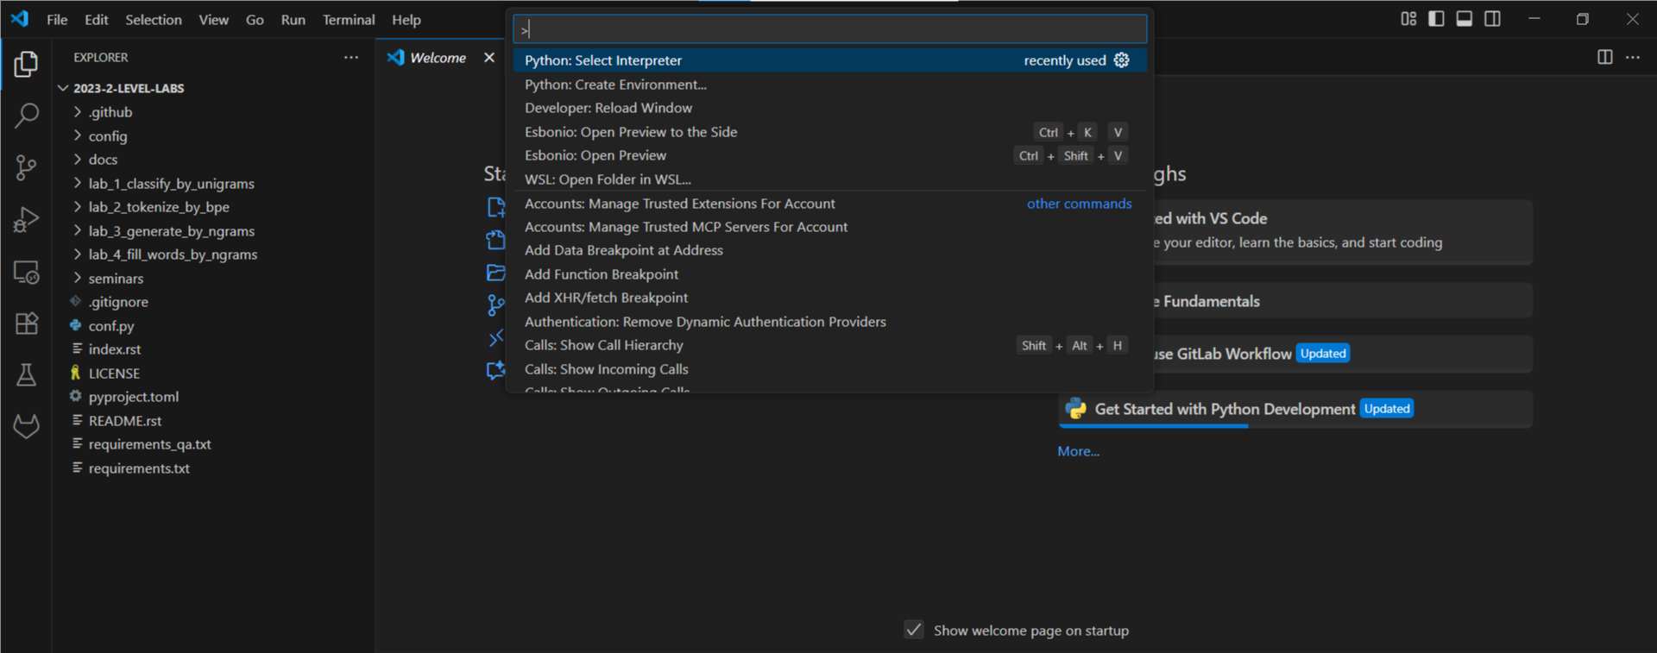Open Get Started with Python Development walkthrough
Viewport: 1657px width, 653px height.
[1224, 409]
